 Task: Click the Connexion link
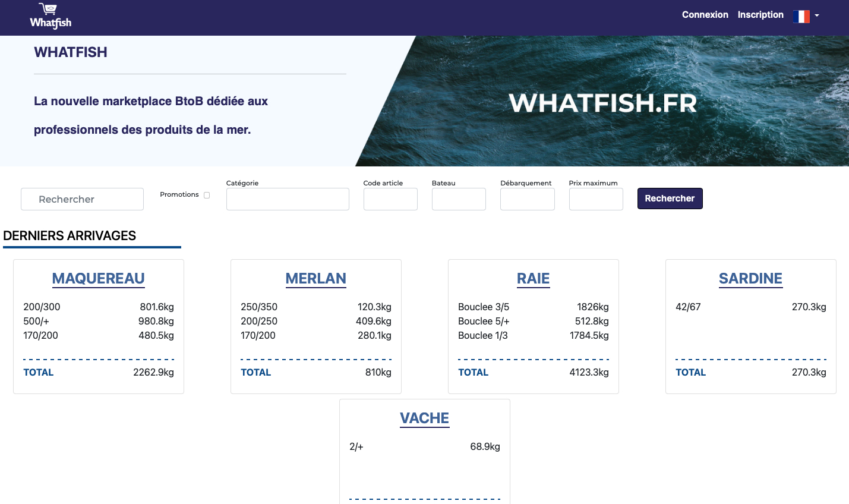click(x=705, y=14)
